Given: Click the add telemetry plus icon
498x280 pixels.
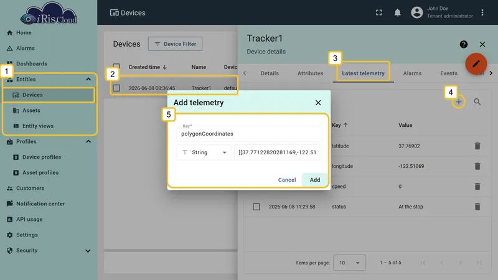Looking at the screenshot, I should [458, 102].
